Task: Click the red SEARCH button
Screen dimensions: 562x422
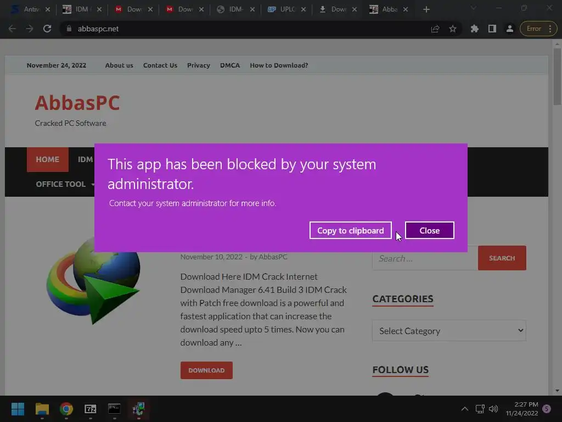Action: [x=502, y=258]
